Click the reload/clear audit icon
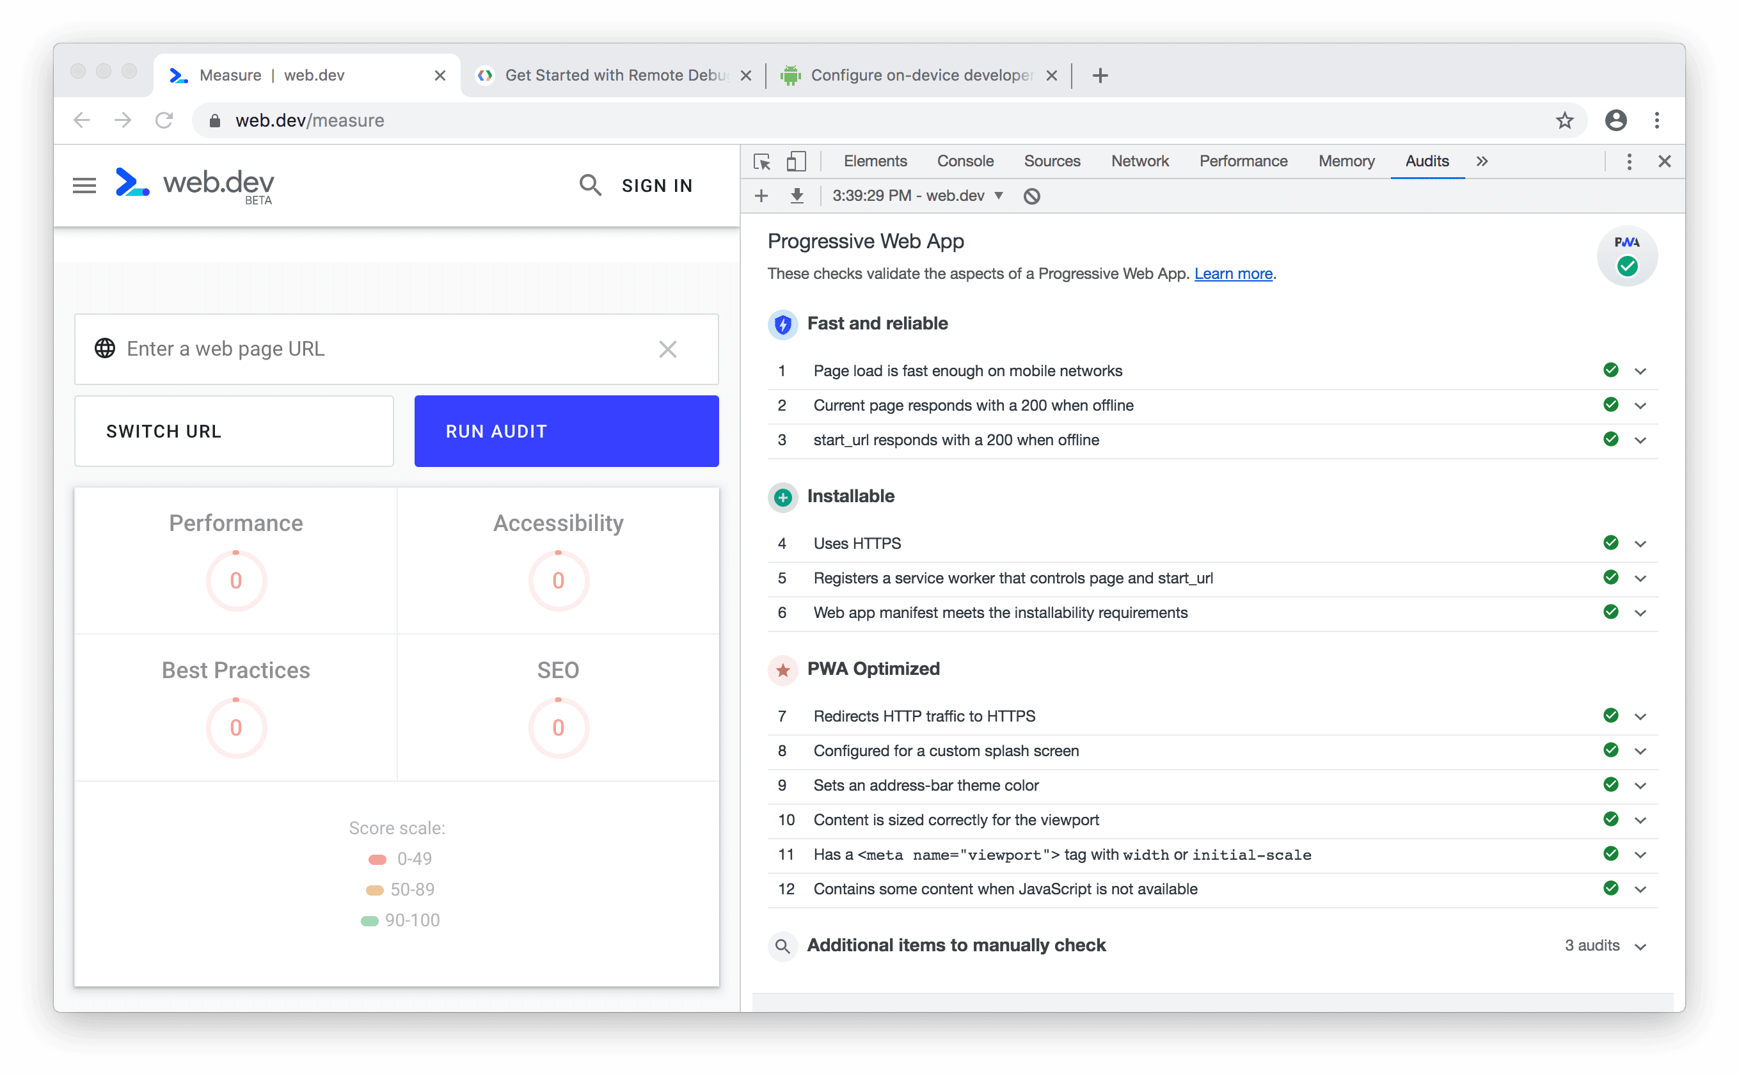This screenshot has height=1076, width=1739. [x=1032, y=195]
